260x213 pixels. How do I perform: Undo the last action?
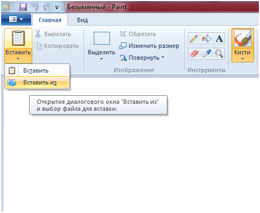coord(35,7)
